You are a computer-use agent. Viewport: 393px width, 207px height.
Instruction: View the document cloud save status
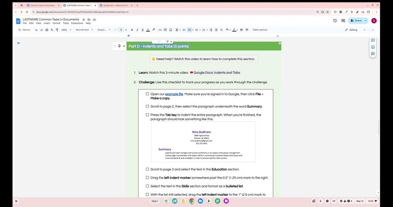click(94, 20)
